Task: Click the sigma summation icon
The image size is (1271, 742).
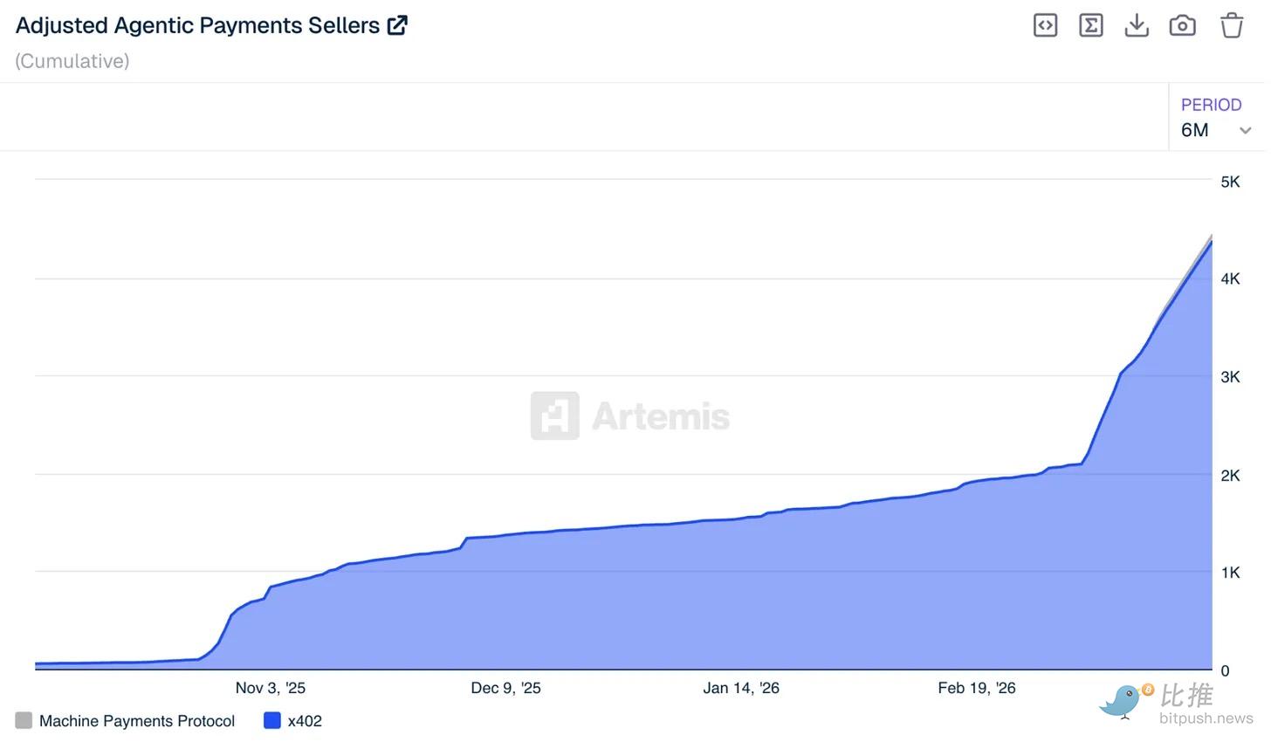Action: click(1090, 25)
